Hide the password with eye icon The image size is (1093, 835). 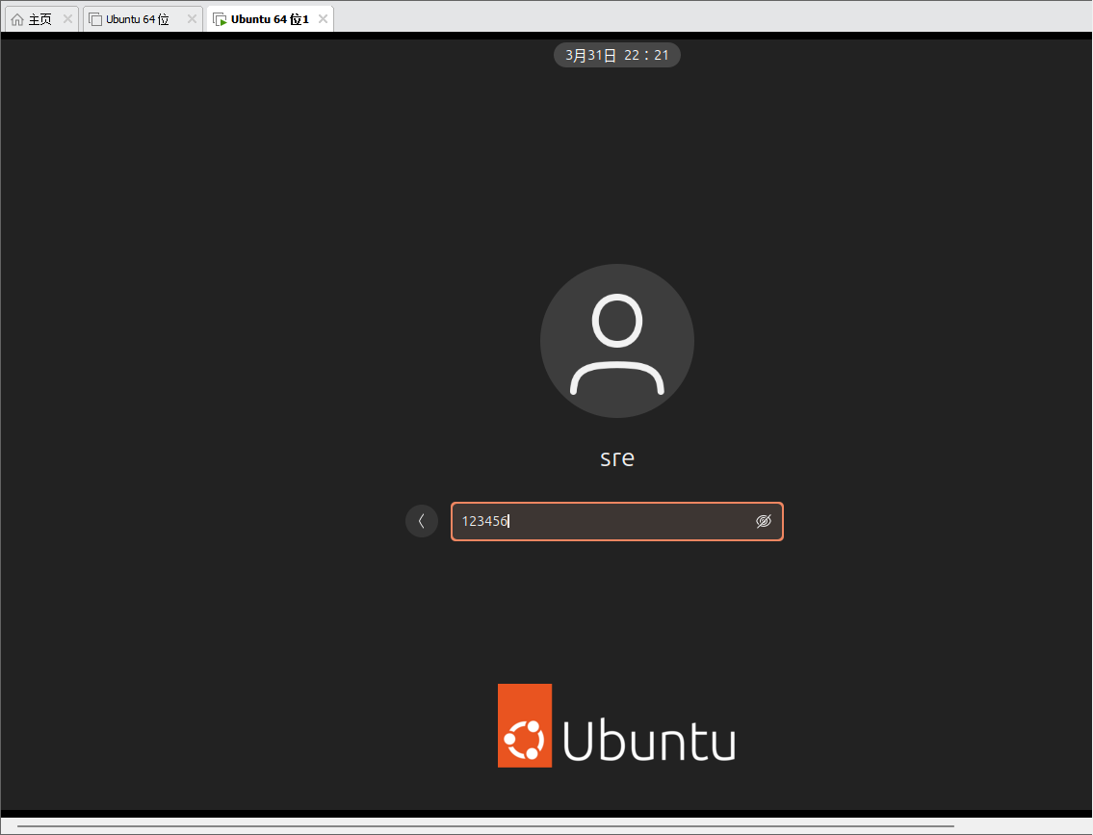tap(764, 521)
